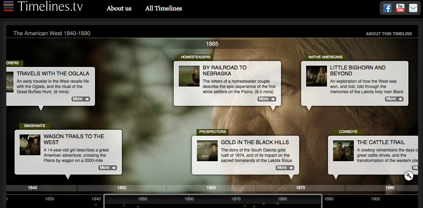Open the Timelines.tv Facebook page icon
The image size is (423, 208).
pyautogui.click(x=387, y=8)
